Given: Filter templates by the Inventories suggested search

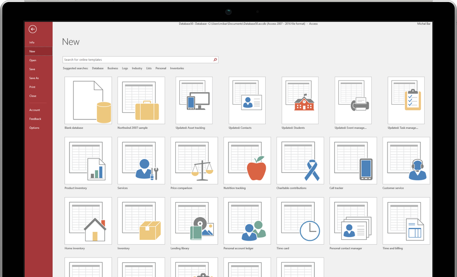Looking at the screenshot, I should click(x=177, y=68).
